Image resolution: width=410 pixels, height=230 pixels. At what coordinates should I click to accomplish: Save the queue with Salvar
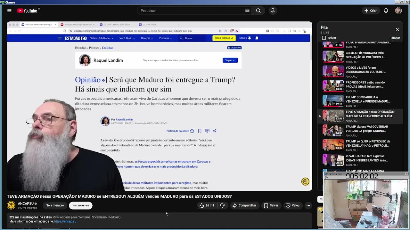pos(329,38)
